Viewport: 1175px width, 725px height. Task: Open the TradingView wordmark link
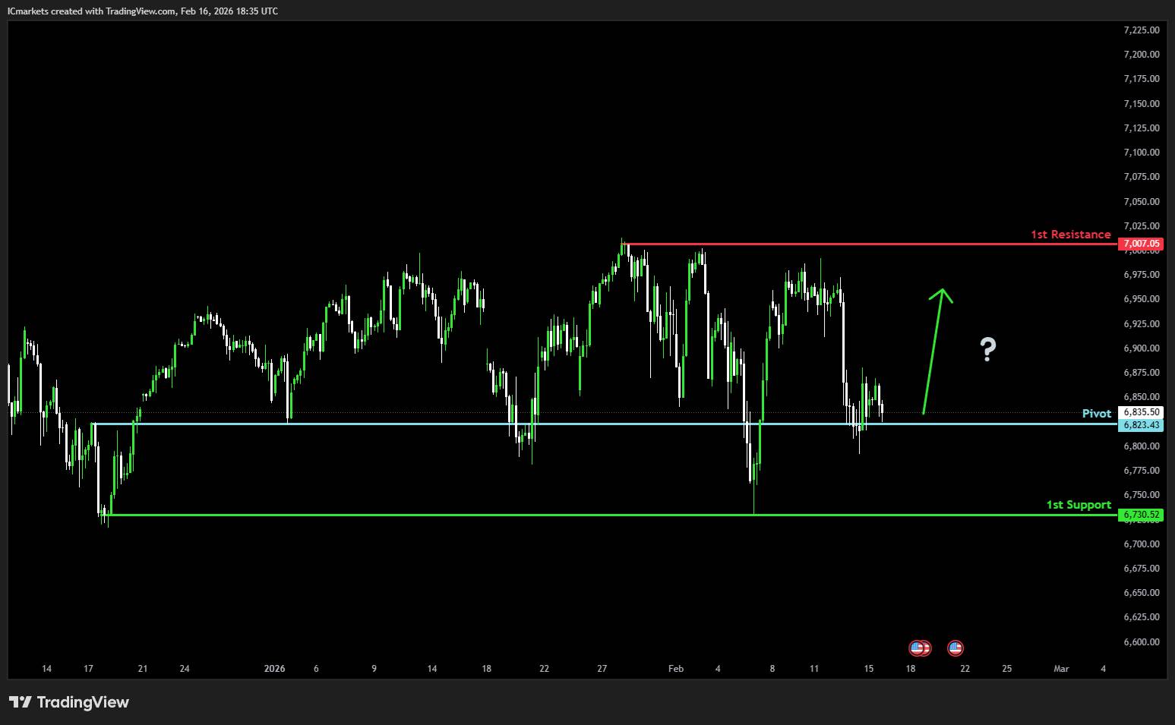(83, 702)
